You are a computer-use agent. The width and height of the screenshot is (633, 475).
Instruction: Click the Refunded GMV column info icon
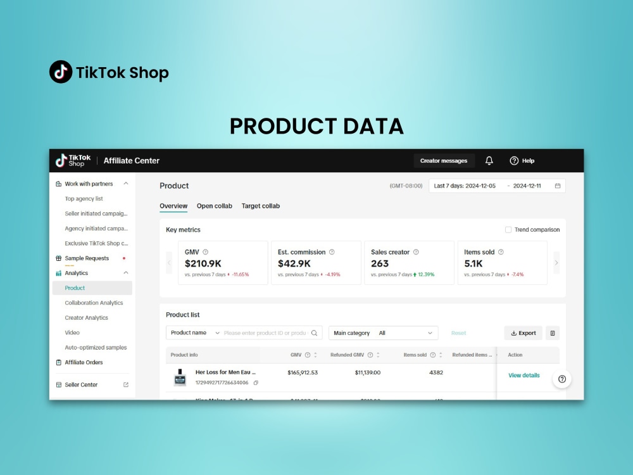(x=370, y=355)
